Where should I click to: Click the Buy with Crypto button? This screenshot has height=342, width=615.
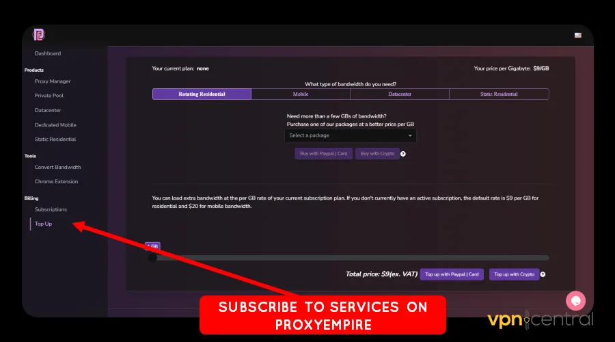click(x=377, y=153)
